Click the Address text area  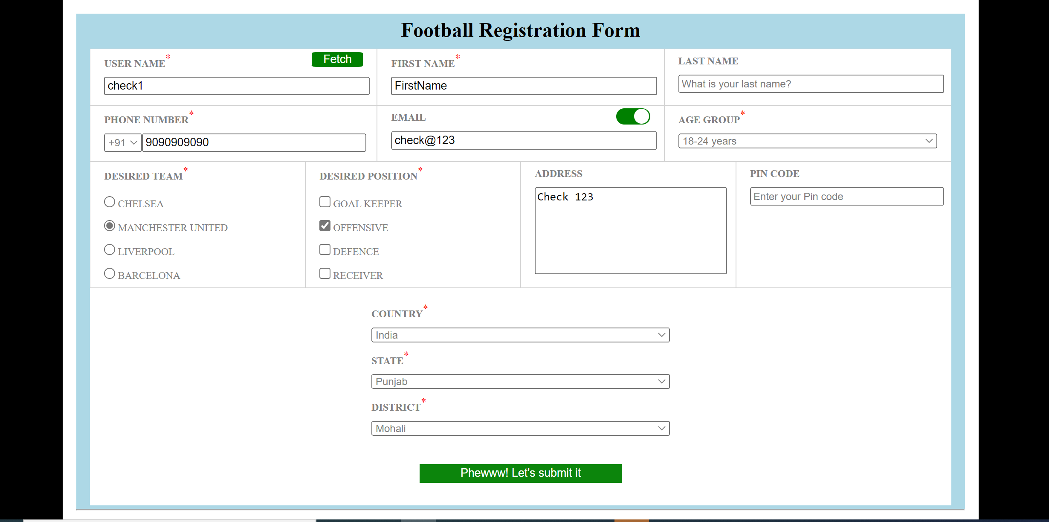pos(630,230)
